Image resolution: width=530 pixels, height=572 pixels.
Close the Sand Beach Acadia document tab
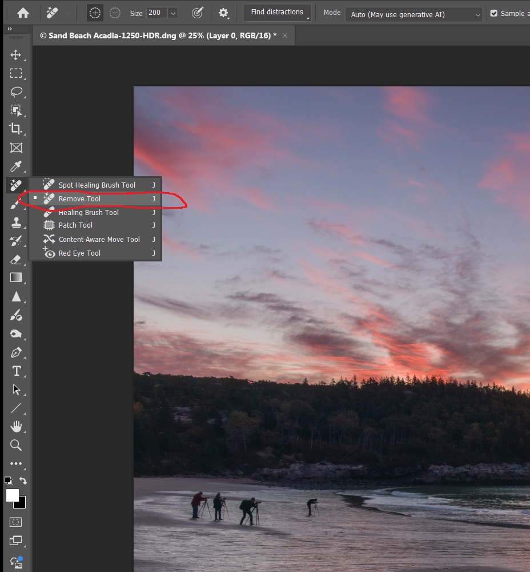285,35
